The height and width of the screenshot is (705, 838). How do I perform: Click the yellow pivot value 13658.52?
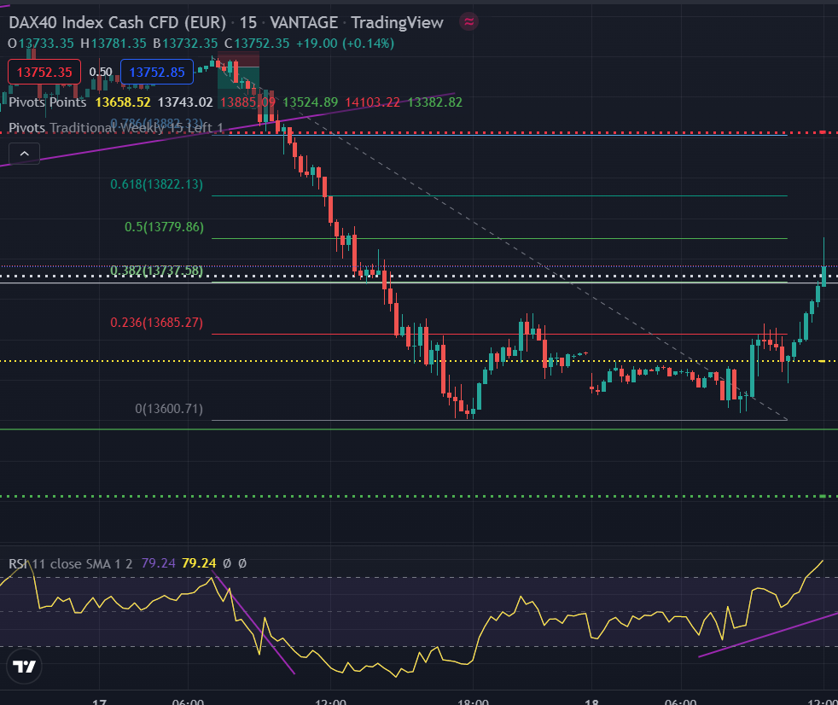[x=123, y=102]
